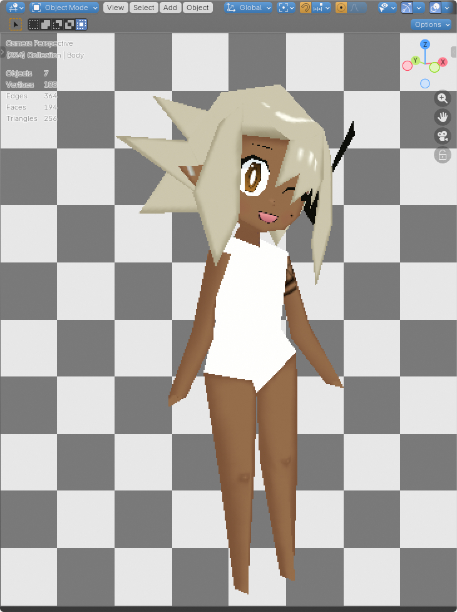The image size is (457, 612).
Task: Expand the Options dropdown
Action: coord(431,24)
